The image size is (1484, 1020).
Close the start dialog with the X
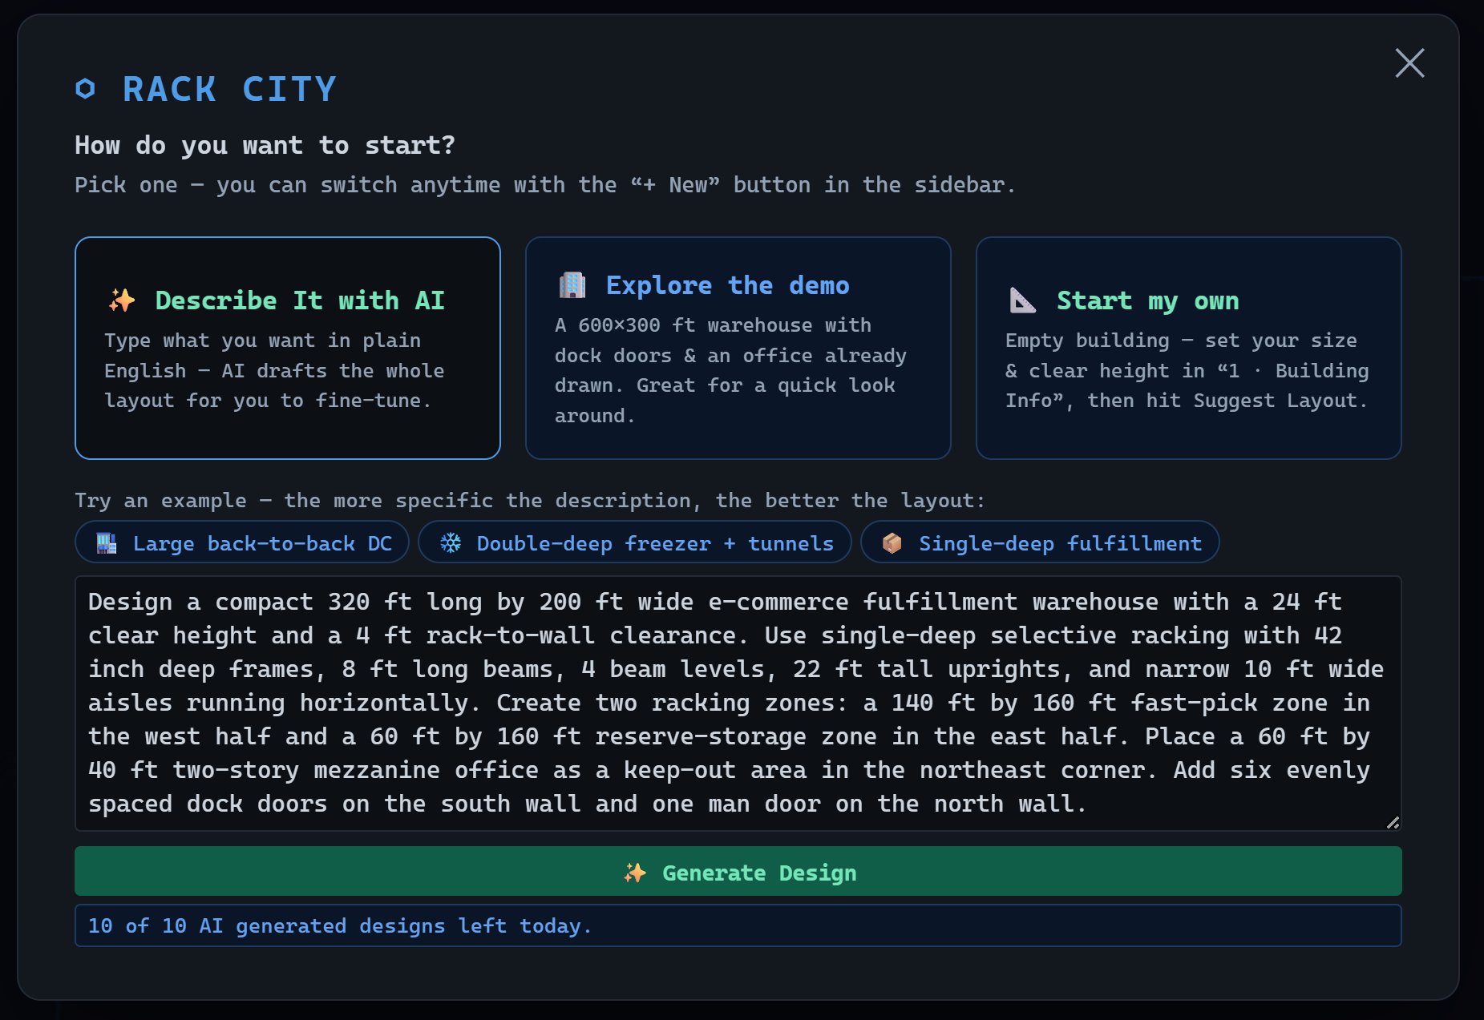coord(1409,63)
